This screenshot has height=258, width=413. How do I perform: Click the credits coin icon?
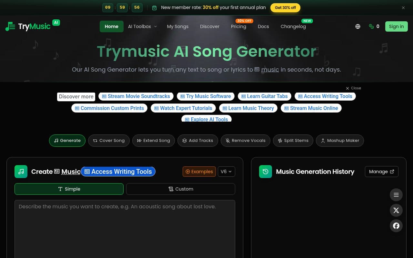coord(371,26)
